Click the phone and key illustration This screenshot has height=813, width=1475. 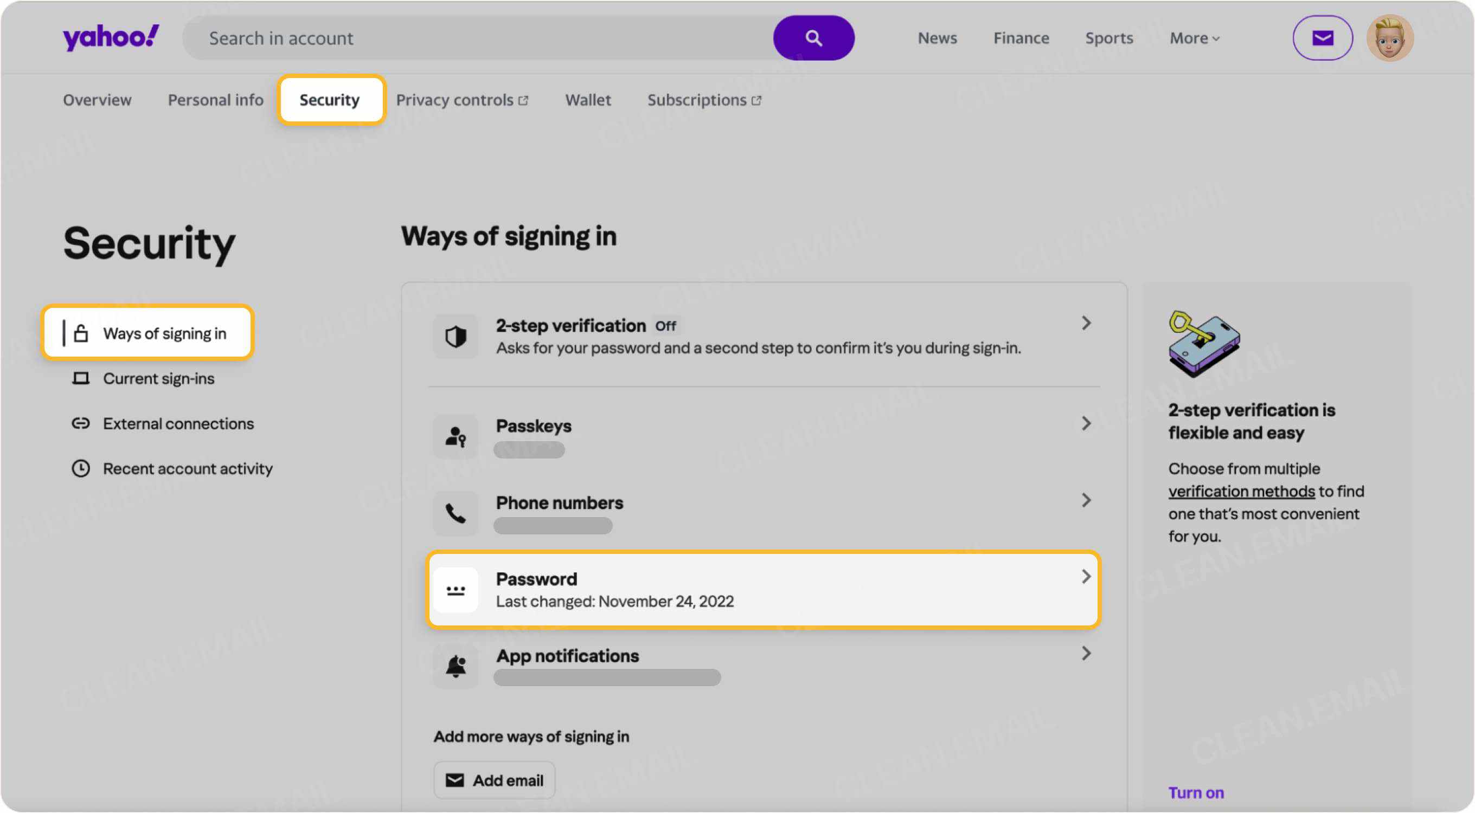tap(1204, 344)
